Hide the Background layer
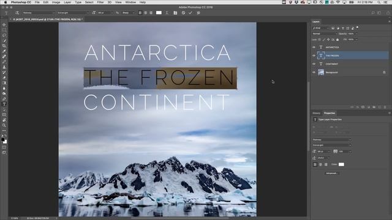The height and width of the screenshot is (220, 392). pos(314,72)
